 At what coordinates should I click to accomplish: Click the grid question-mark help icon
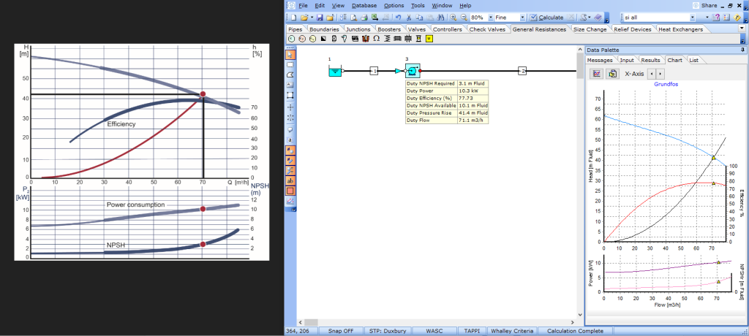point(715,18)
